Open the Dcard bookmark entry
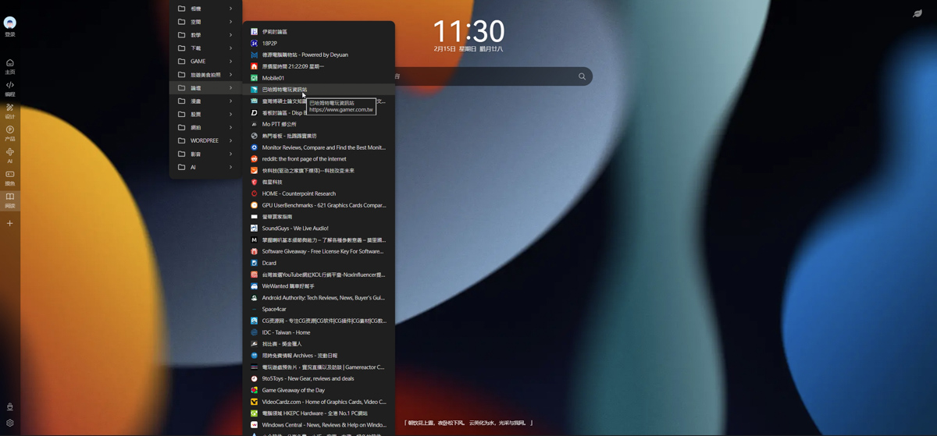Image resolution: width=937 pixels, height=436 pixels. click(269, 263)
